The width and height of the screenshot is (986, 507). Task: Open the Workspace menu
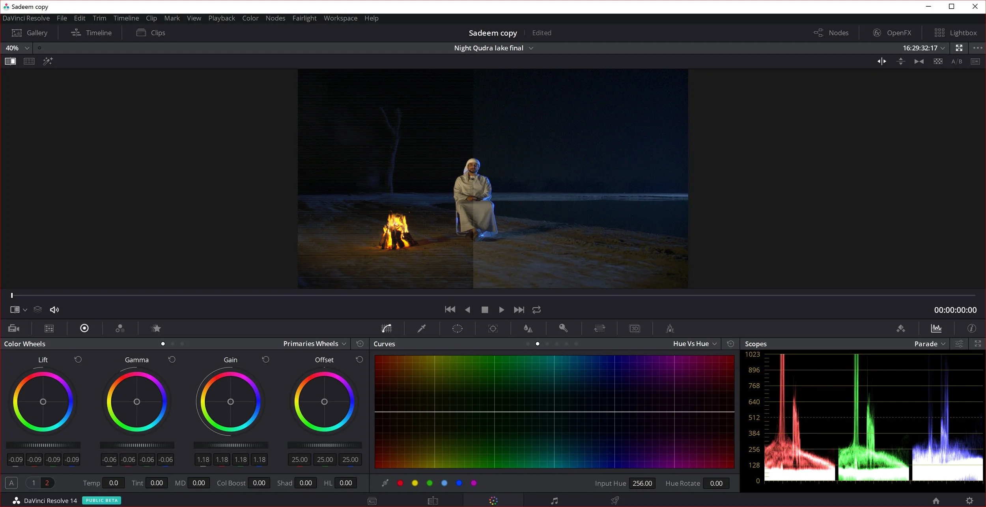tap(340, 18)
